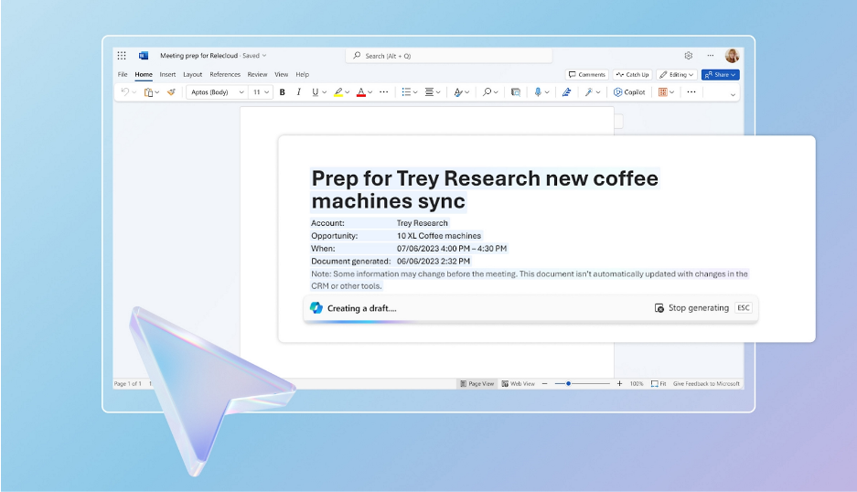Screen dimensions: 857x492
Task: Apply the red font color
Action: coord(360,91)
